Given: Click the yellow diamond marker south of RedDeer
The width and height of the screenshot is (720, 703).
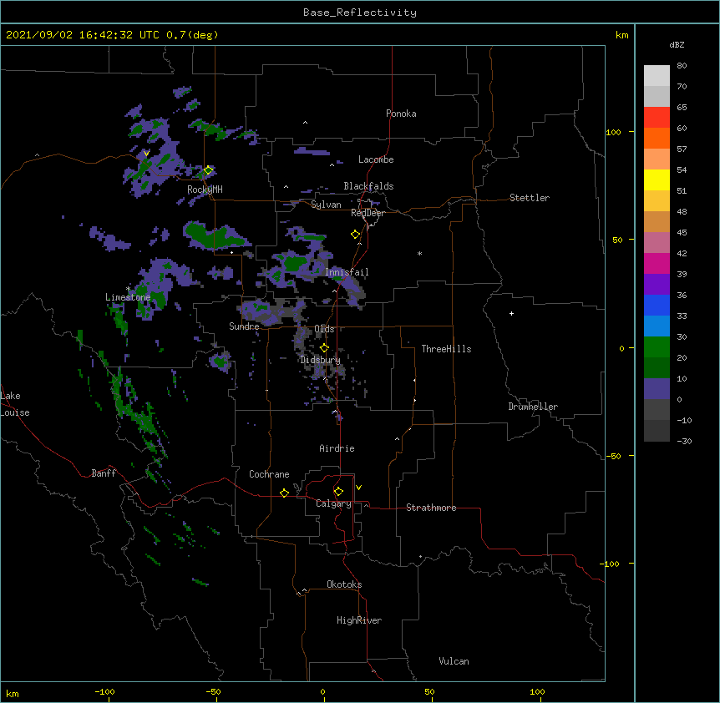Looking at the screenshot, I should [x=355, y=235].
